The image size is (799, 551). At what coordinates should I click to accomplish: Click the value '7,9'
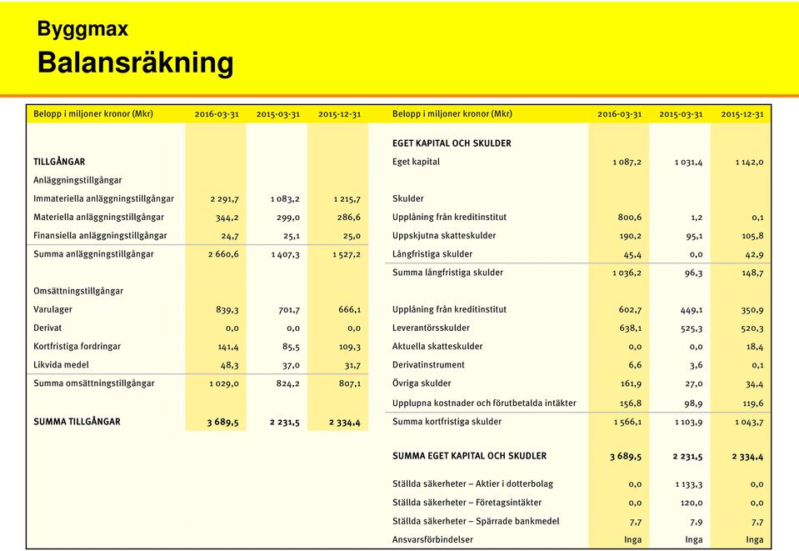(x=696, y=522)
